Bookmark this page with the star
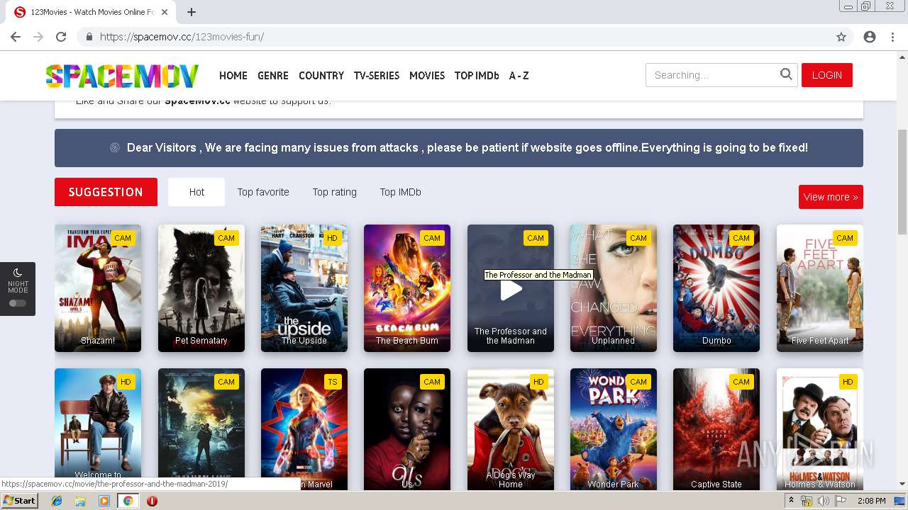Viewport: 908px width, 510px height. [841, 37]
